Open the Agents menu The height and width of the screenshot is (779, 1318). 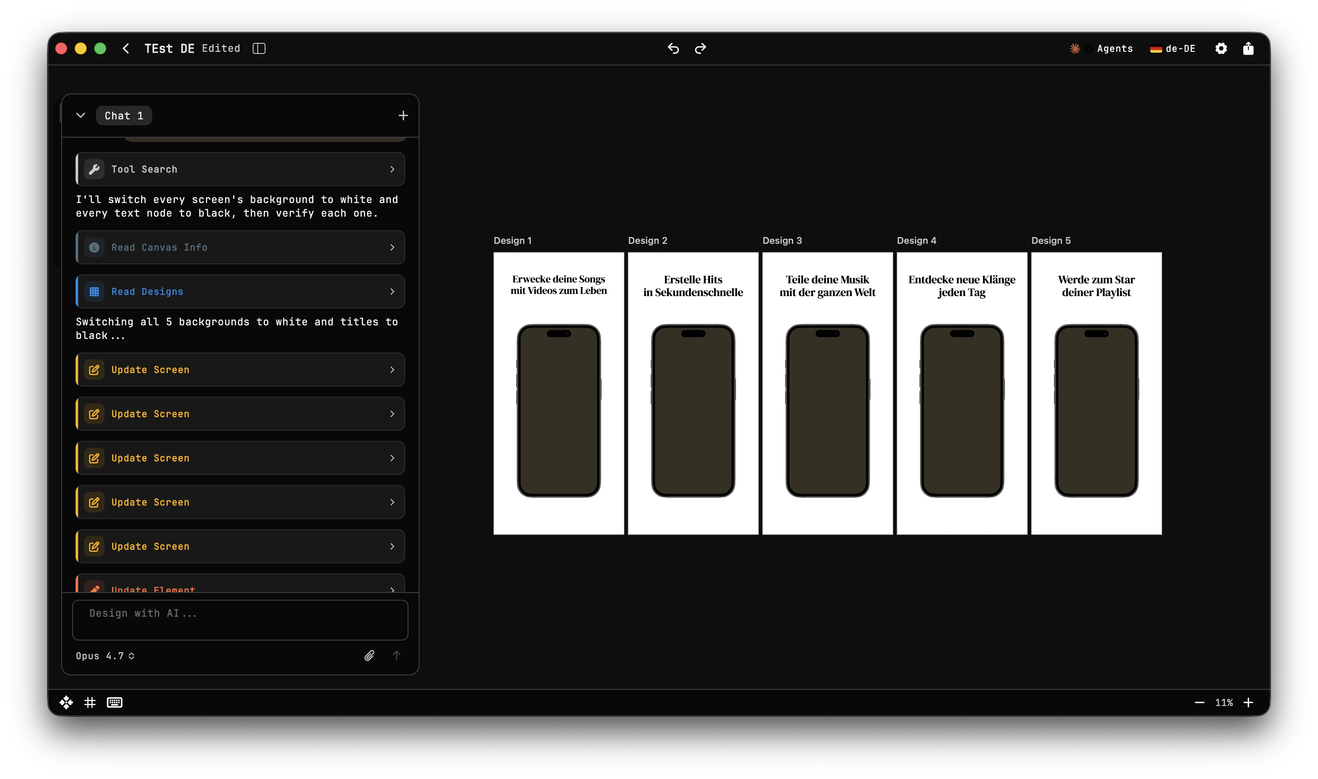point(1101,48)
